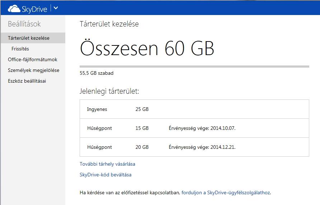Click the Beállítások sidebar heading
Image resolution: width=320 pixels, height=205 pixels.
(x=24, y=24)
